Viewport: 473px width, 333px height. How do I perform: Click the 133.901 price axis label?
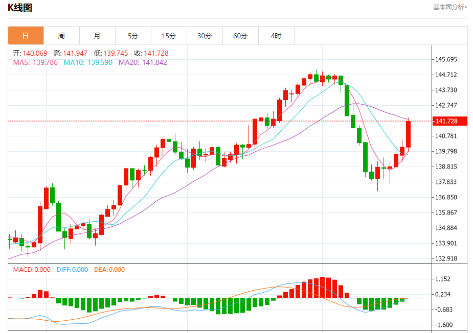pyautogui.click(x=446, y=243)
